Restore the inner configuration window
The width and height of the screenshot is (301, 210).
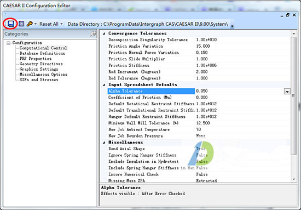point(287,15)
